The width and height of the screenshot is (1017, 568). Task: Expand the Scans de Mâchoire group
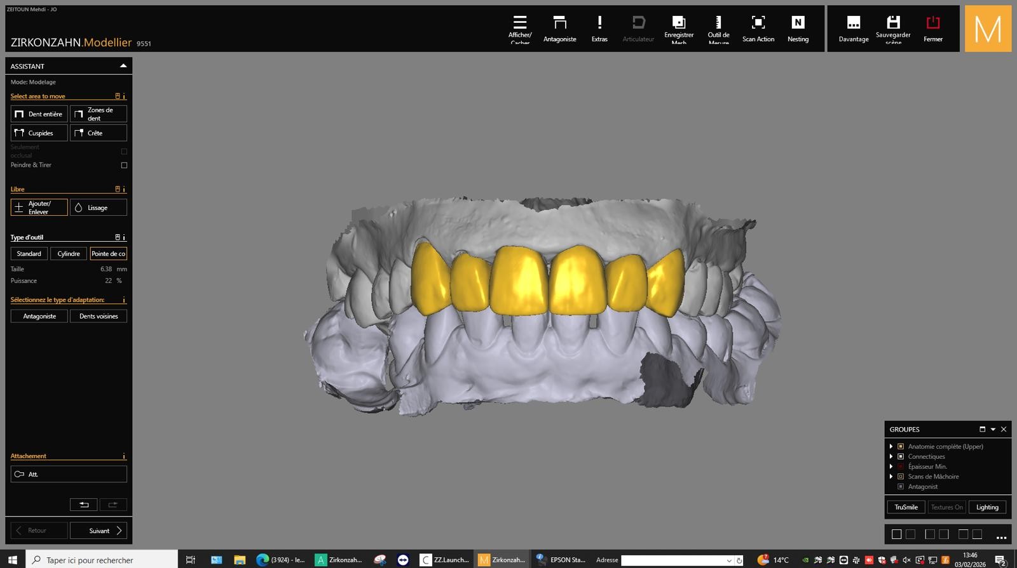[891, 477]
